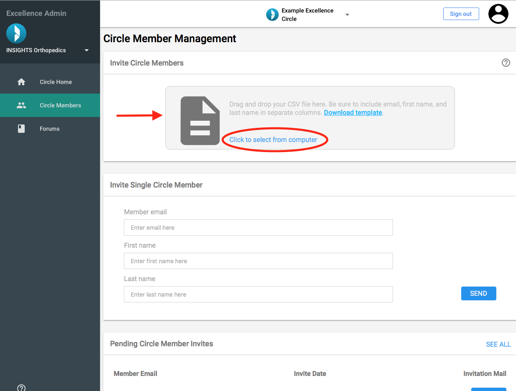Click the Sign out button

click(x=461, y=14)
